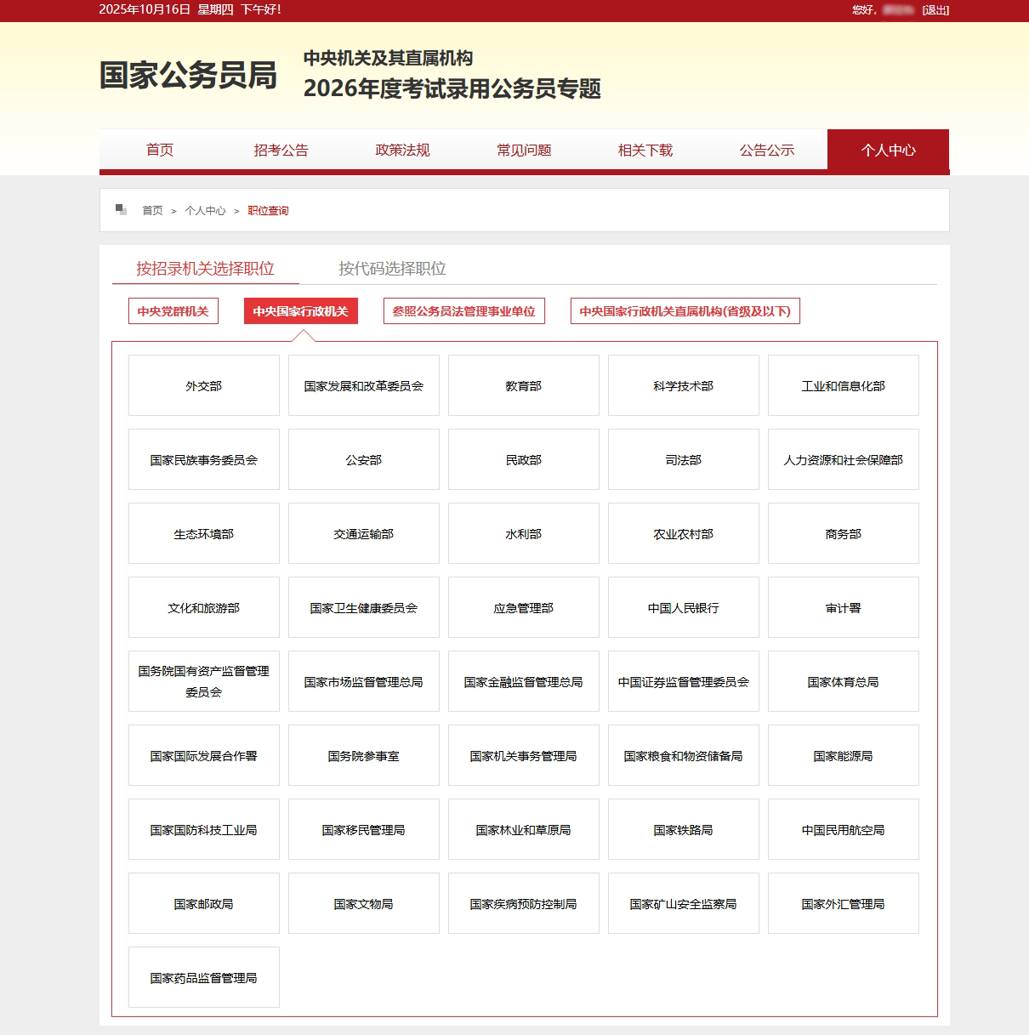Select 参照公务员法管理事业单位 category
Viewport: 1029px width, 1035px height.
[x=463, y=311]
